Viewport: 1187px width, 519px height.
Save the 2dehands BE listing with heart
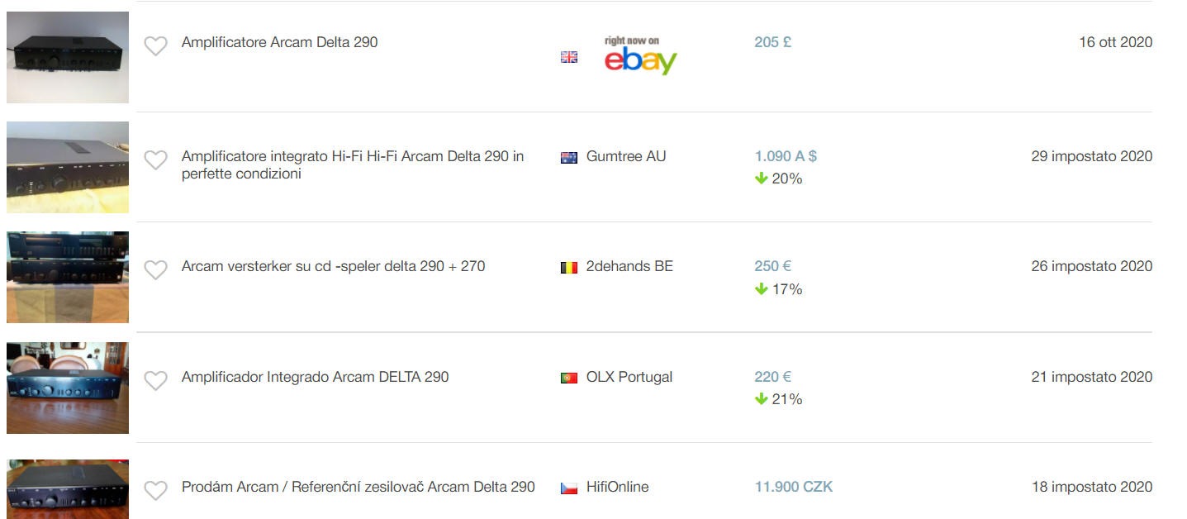(x=155, y=270)
